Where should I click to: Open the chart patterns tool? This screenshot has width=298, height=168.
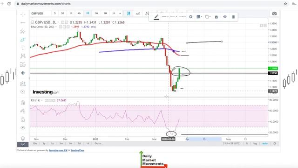[x=23, y=56]
